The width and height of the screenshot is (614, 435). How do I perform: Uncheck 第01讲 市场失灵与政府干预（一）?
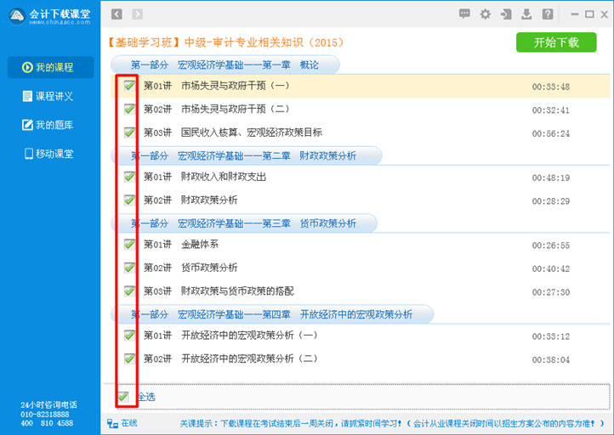[129, 86]
